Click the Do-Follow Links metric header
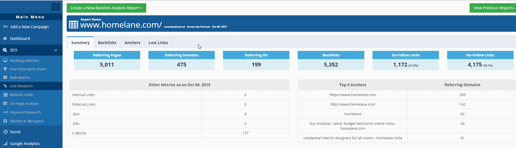Image resolution: width=516 pixels, height=148 pixels. pyautogui.click(x=406, y=55)
